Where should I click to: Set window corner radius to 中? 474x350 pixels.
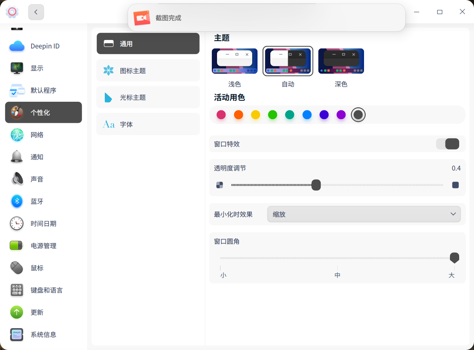point(337,275)
